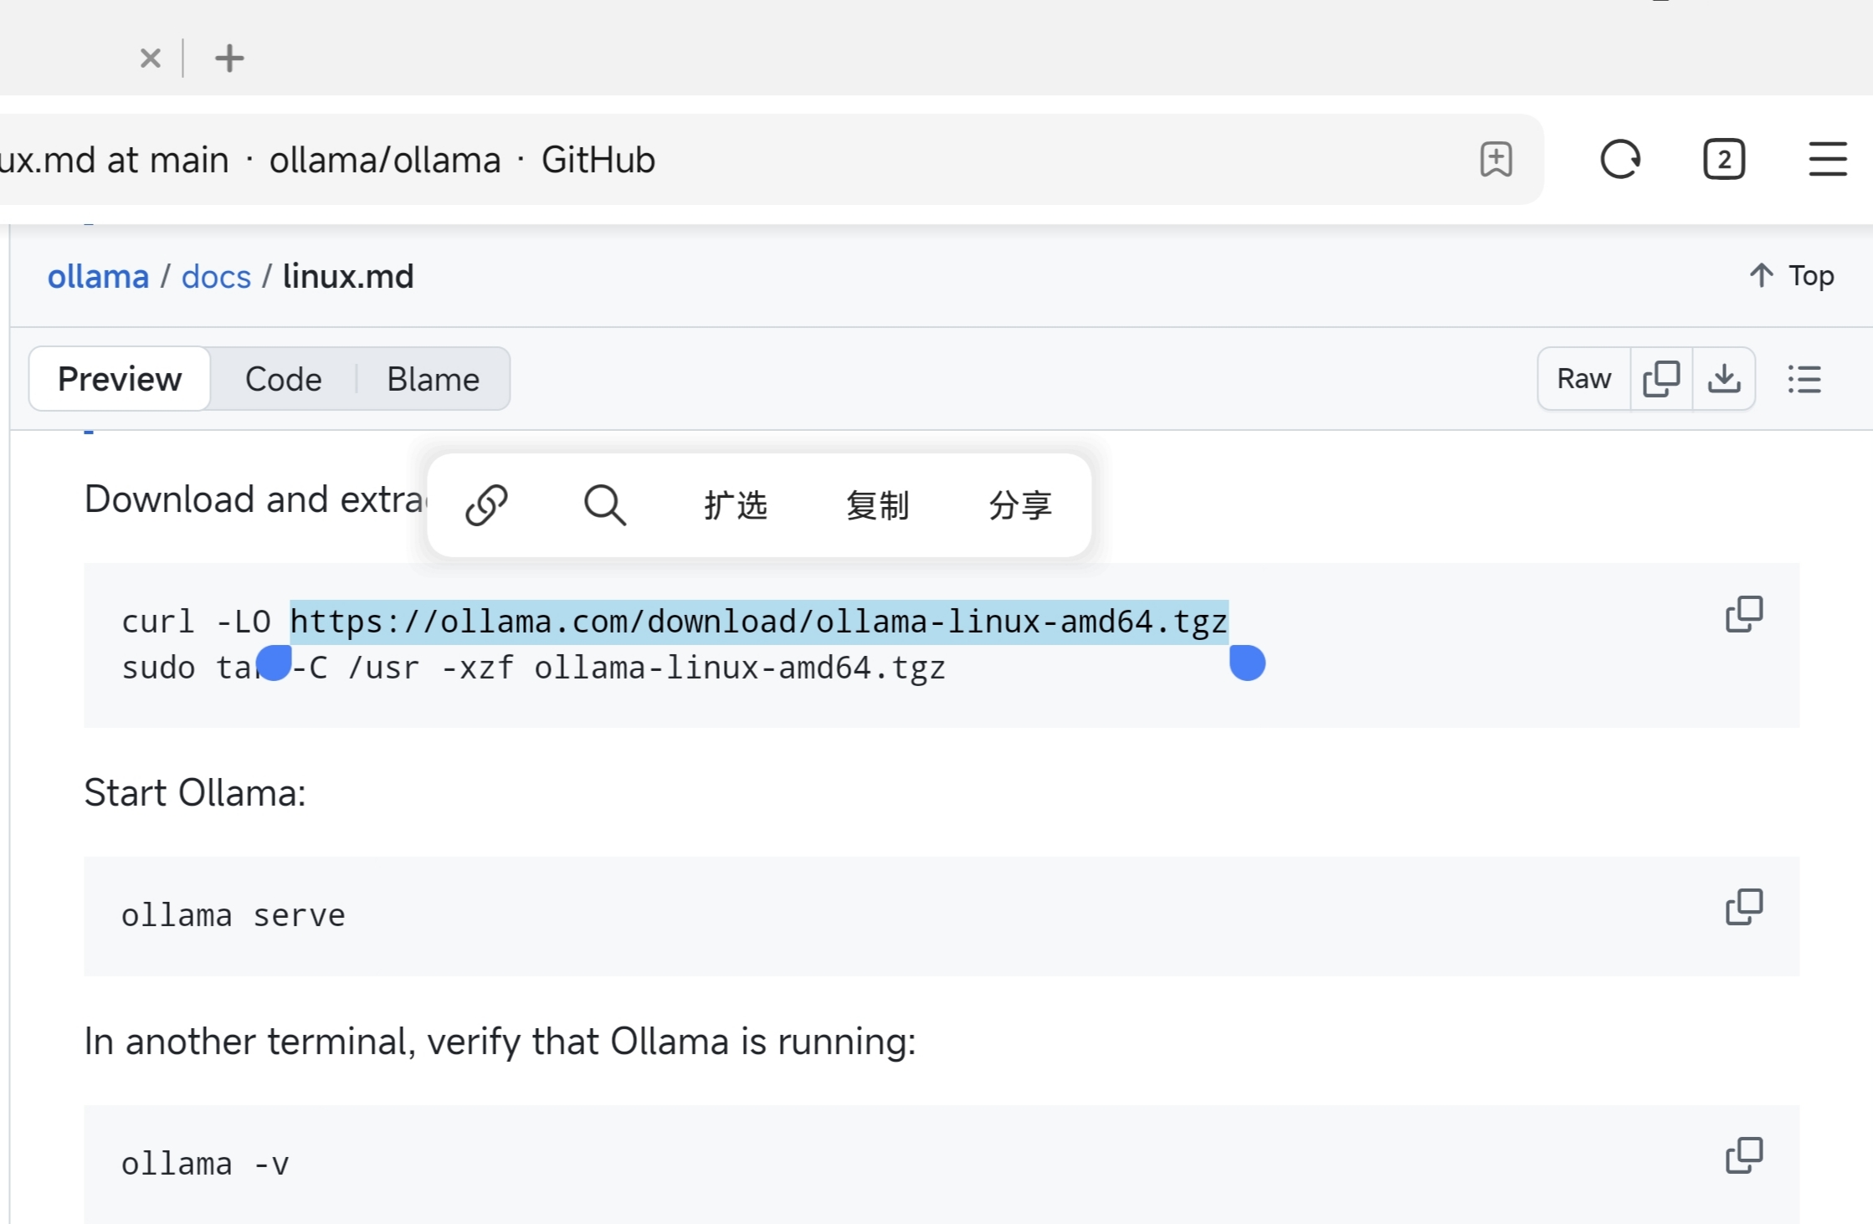Choose 扩选 to expand selection

pyautogui.click(x=736, y=505)
